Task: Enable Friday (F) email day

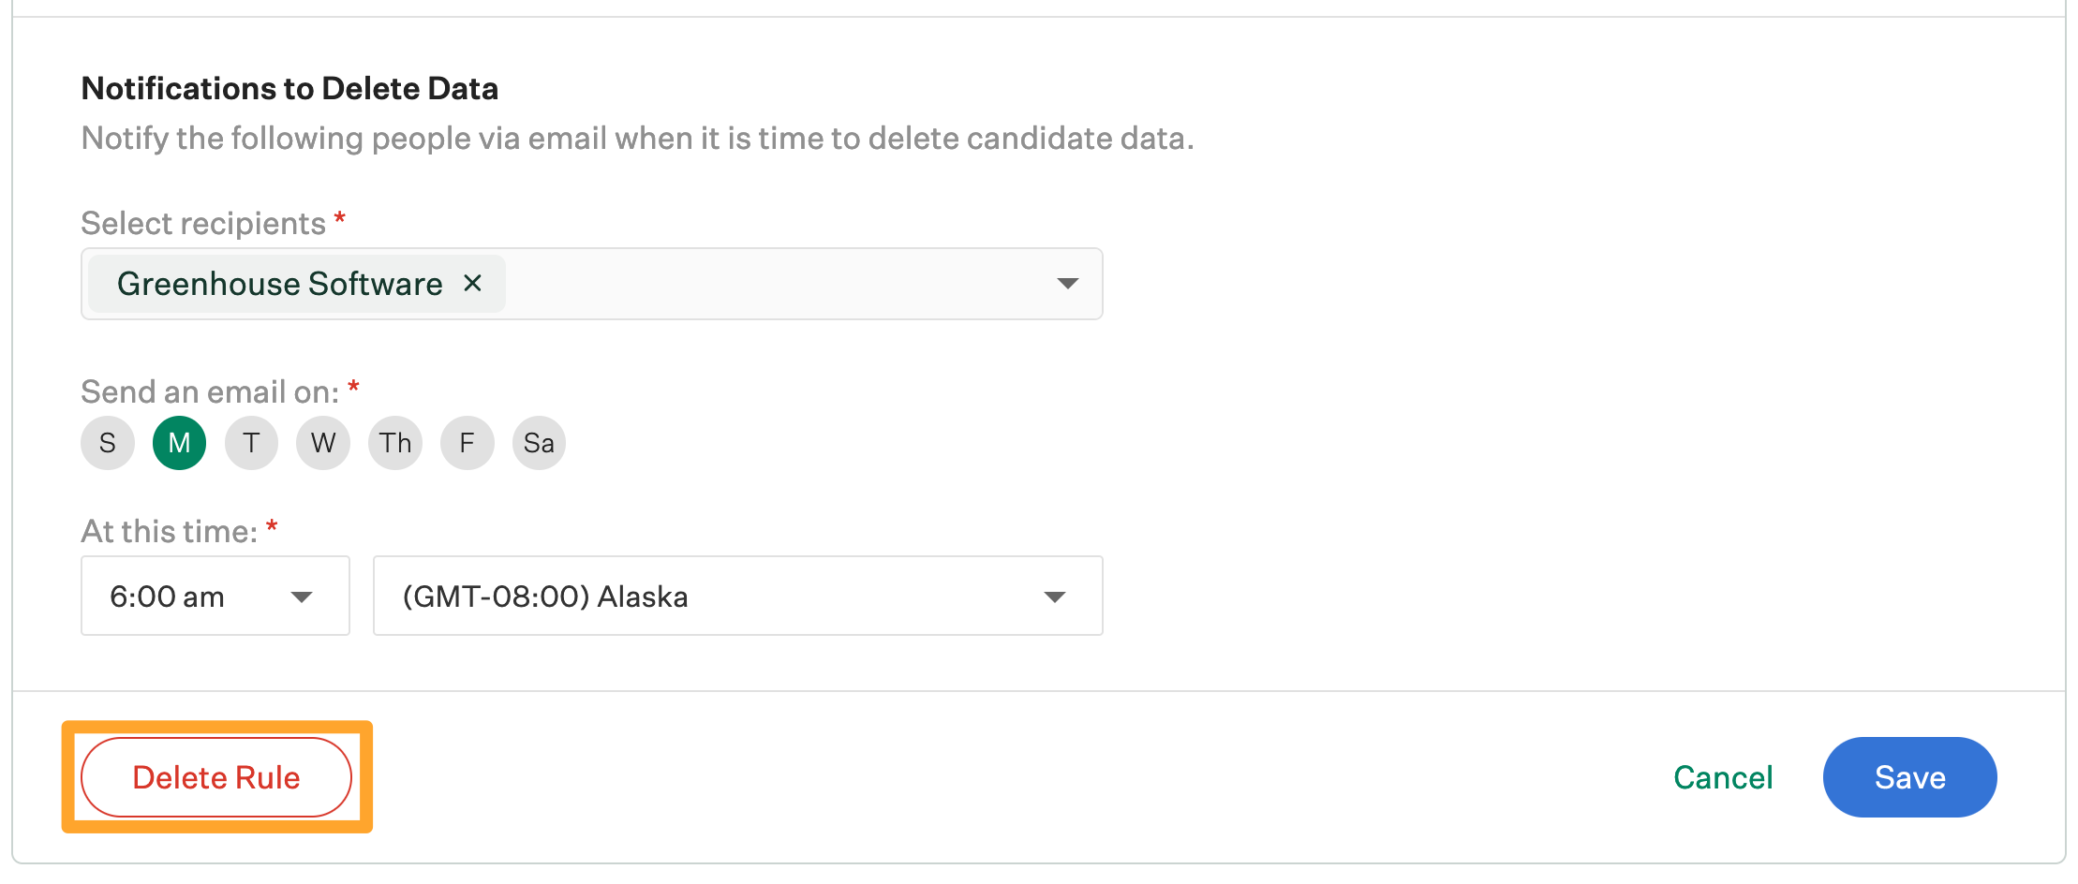Action: point(467,443)
